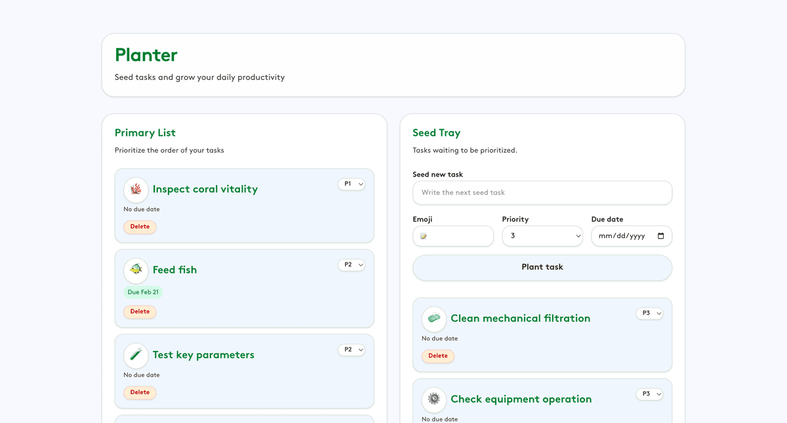The height and width of the screenshot is (423, 787).
Task: Delete the Clean mechanical filtration task
Action: click(x=437, y=356)
